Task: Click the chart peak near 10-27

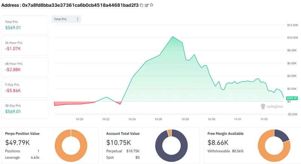Action: pyautogui.click(x=172, y=36)
